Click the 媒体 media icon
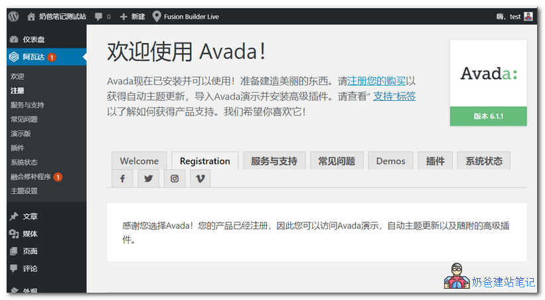Image resolution: width=545 pixels, height=300 pixels. [14, 234]
